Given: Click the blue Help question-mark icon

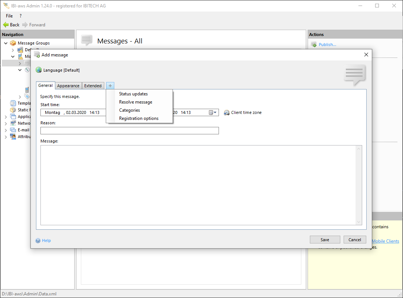Looking at the screenshot, I should [x=38, y=240].
